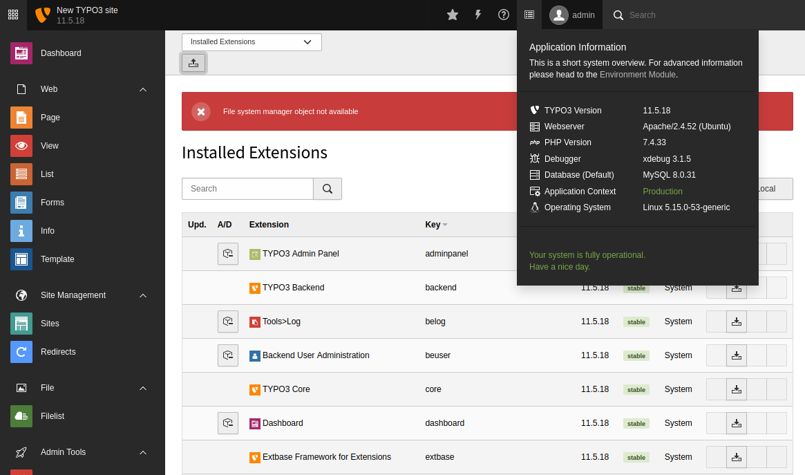
Task: Open the View module
Action: [x=82, y=146]
